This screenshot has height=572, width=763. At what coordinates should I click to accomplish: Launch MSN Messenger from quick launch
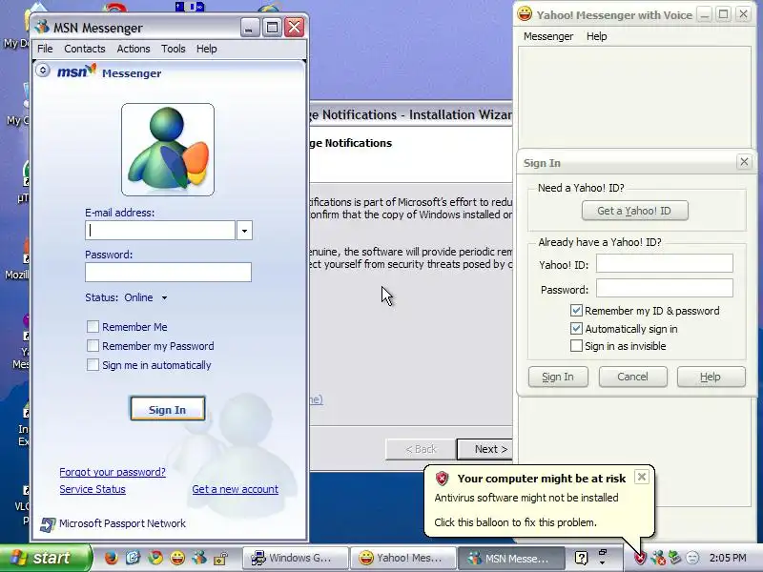[x=199, y=558]
